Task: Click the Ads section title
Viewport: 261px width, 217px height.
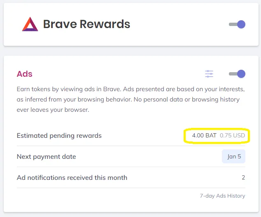Action: [x=24, y=74]
